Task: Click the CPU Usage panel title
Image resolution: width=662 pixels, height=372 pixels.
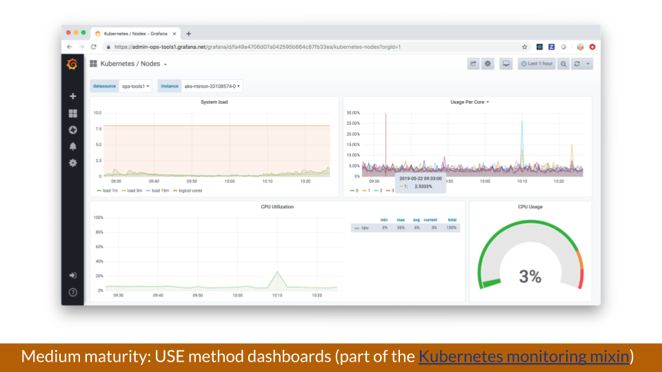Action: [530, 207]
